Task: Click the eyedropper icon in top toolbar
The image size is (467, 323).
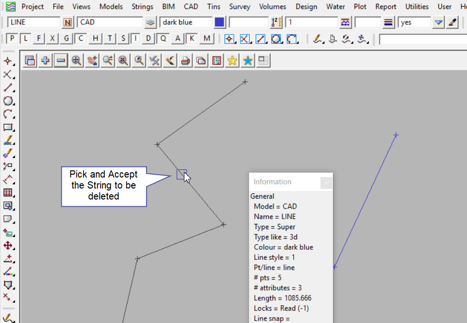Action: click(x=452, y=22)
